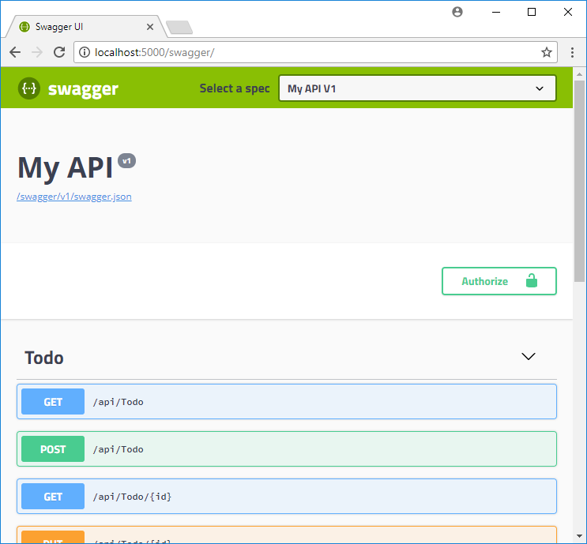Expand the GET /api/Todo/{id} operation
This screenshot has width=587, height=544.
(287, 496)
